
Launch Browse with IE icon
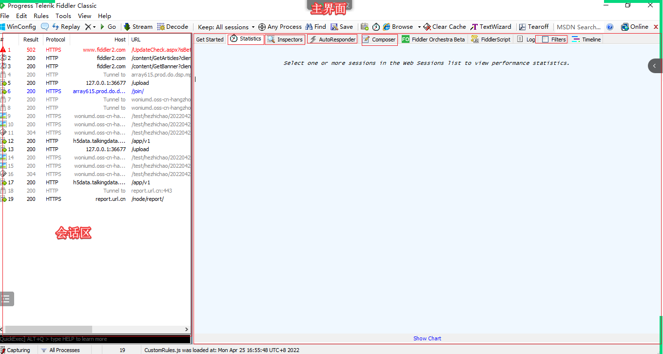[x=398, y=27]
